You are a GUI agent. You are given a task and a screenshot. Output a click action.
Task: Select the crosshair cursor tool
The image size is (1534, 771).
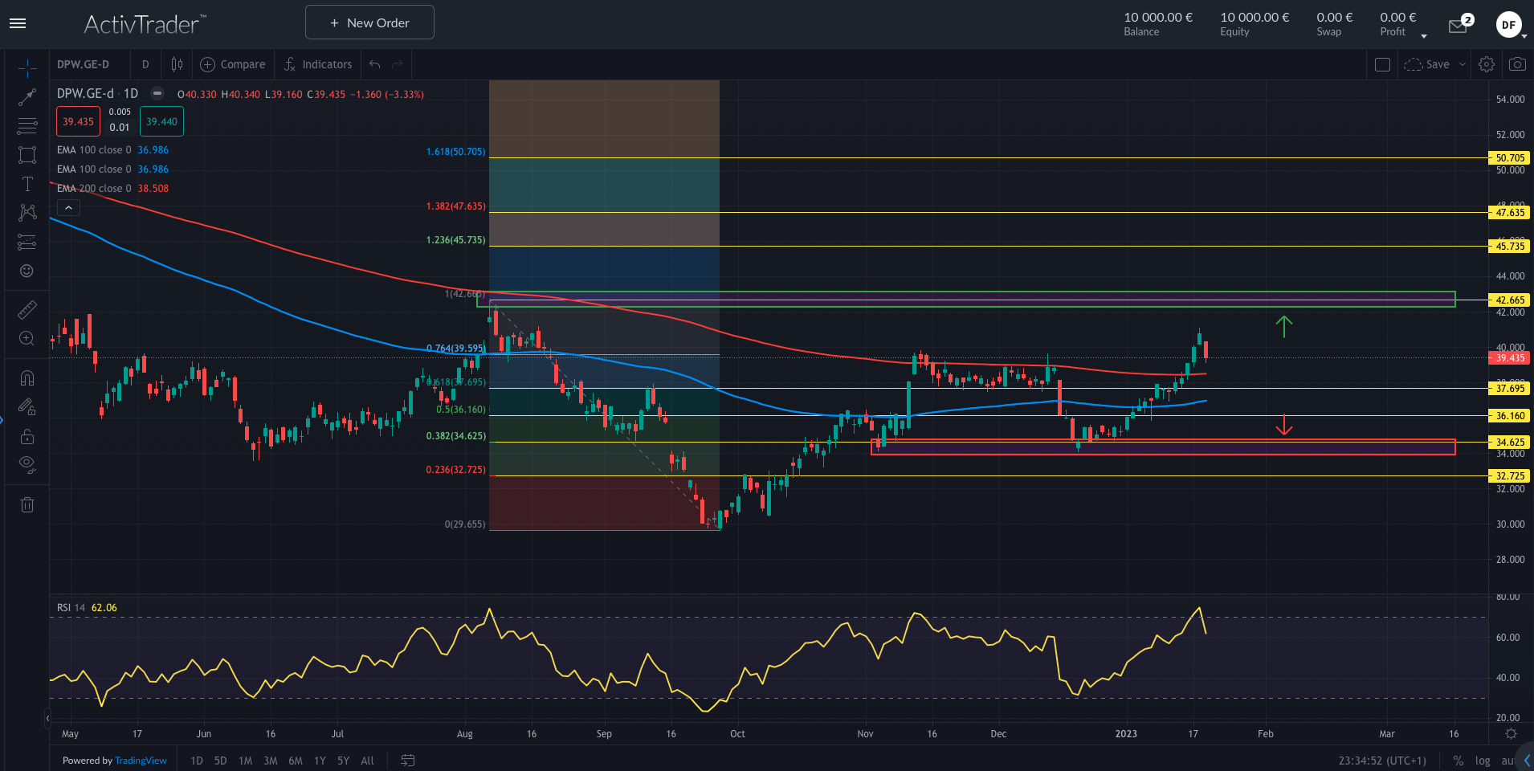coord(27,68)
